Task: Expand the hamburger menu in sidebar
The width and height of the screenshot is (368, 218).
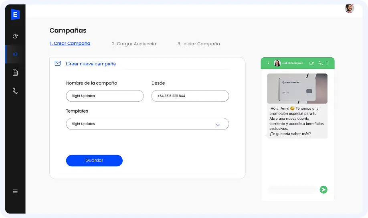Action: (x=15, y=192)
